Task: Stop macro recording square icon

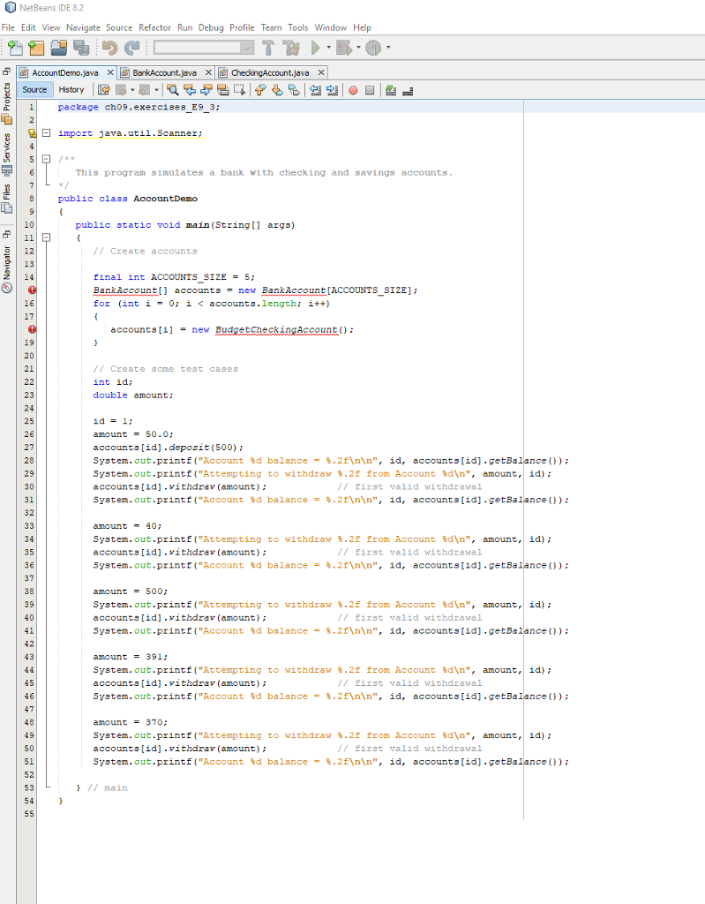Action: pyautogui.click(x=370, y=91)
